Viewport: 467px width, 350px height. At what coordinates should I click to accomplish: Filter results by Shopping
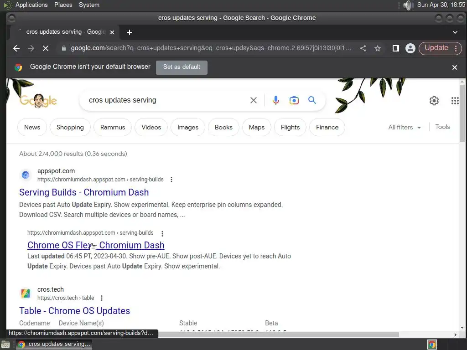coord(70,128)
